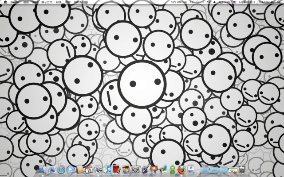Open iPhoto from the Dock
Viewport: 284px width, 177px height.
[x=126, y=170]
